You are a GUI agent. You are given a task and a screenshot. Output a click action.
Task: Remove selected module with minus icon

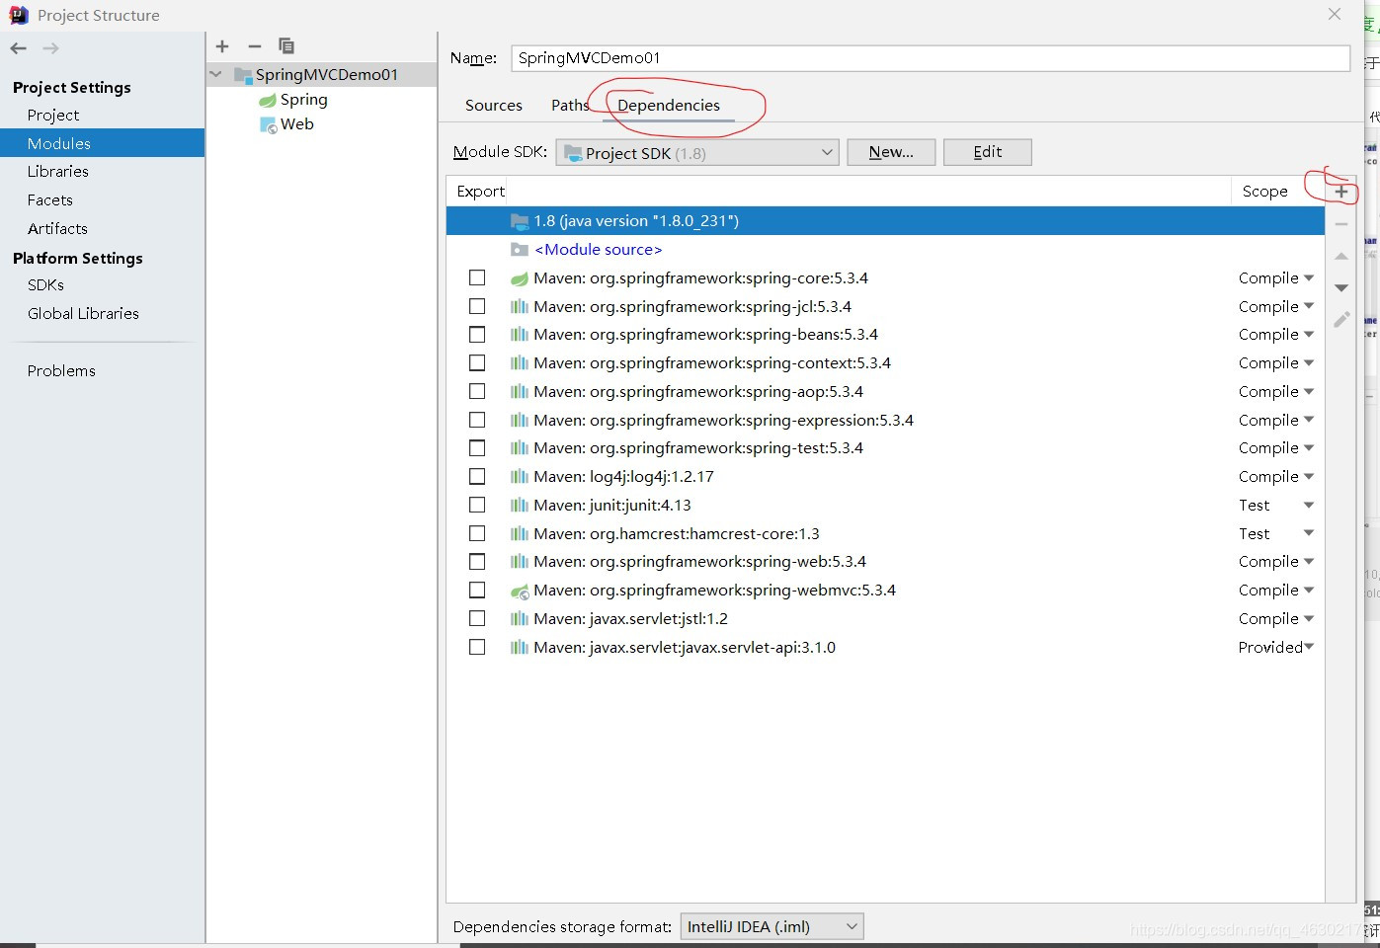click(255, 46)
